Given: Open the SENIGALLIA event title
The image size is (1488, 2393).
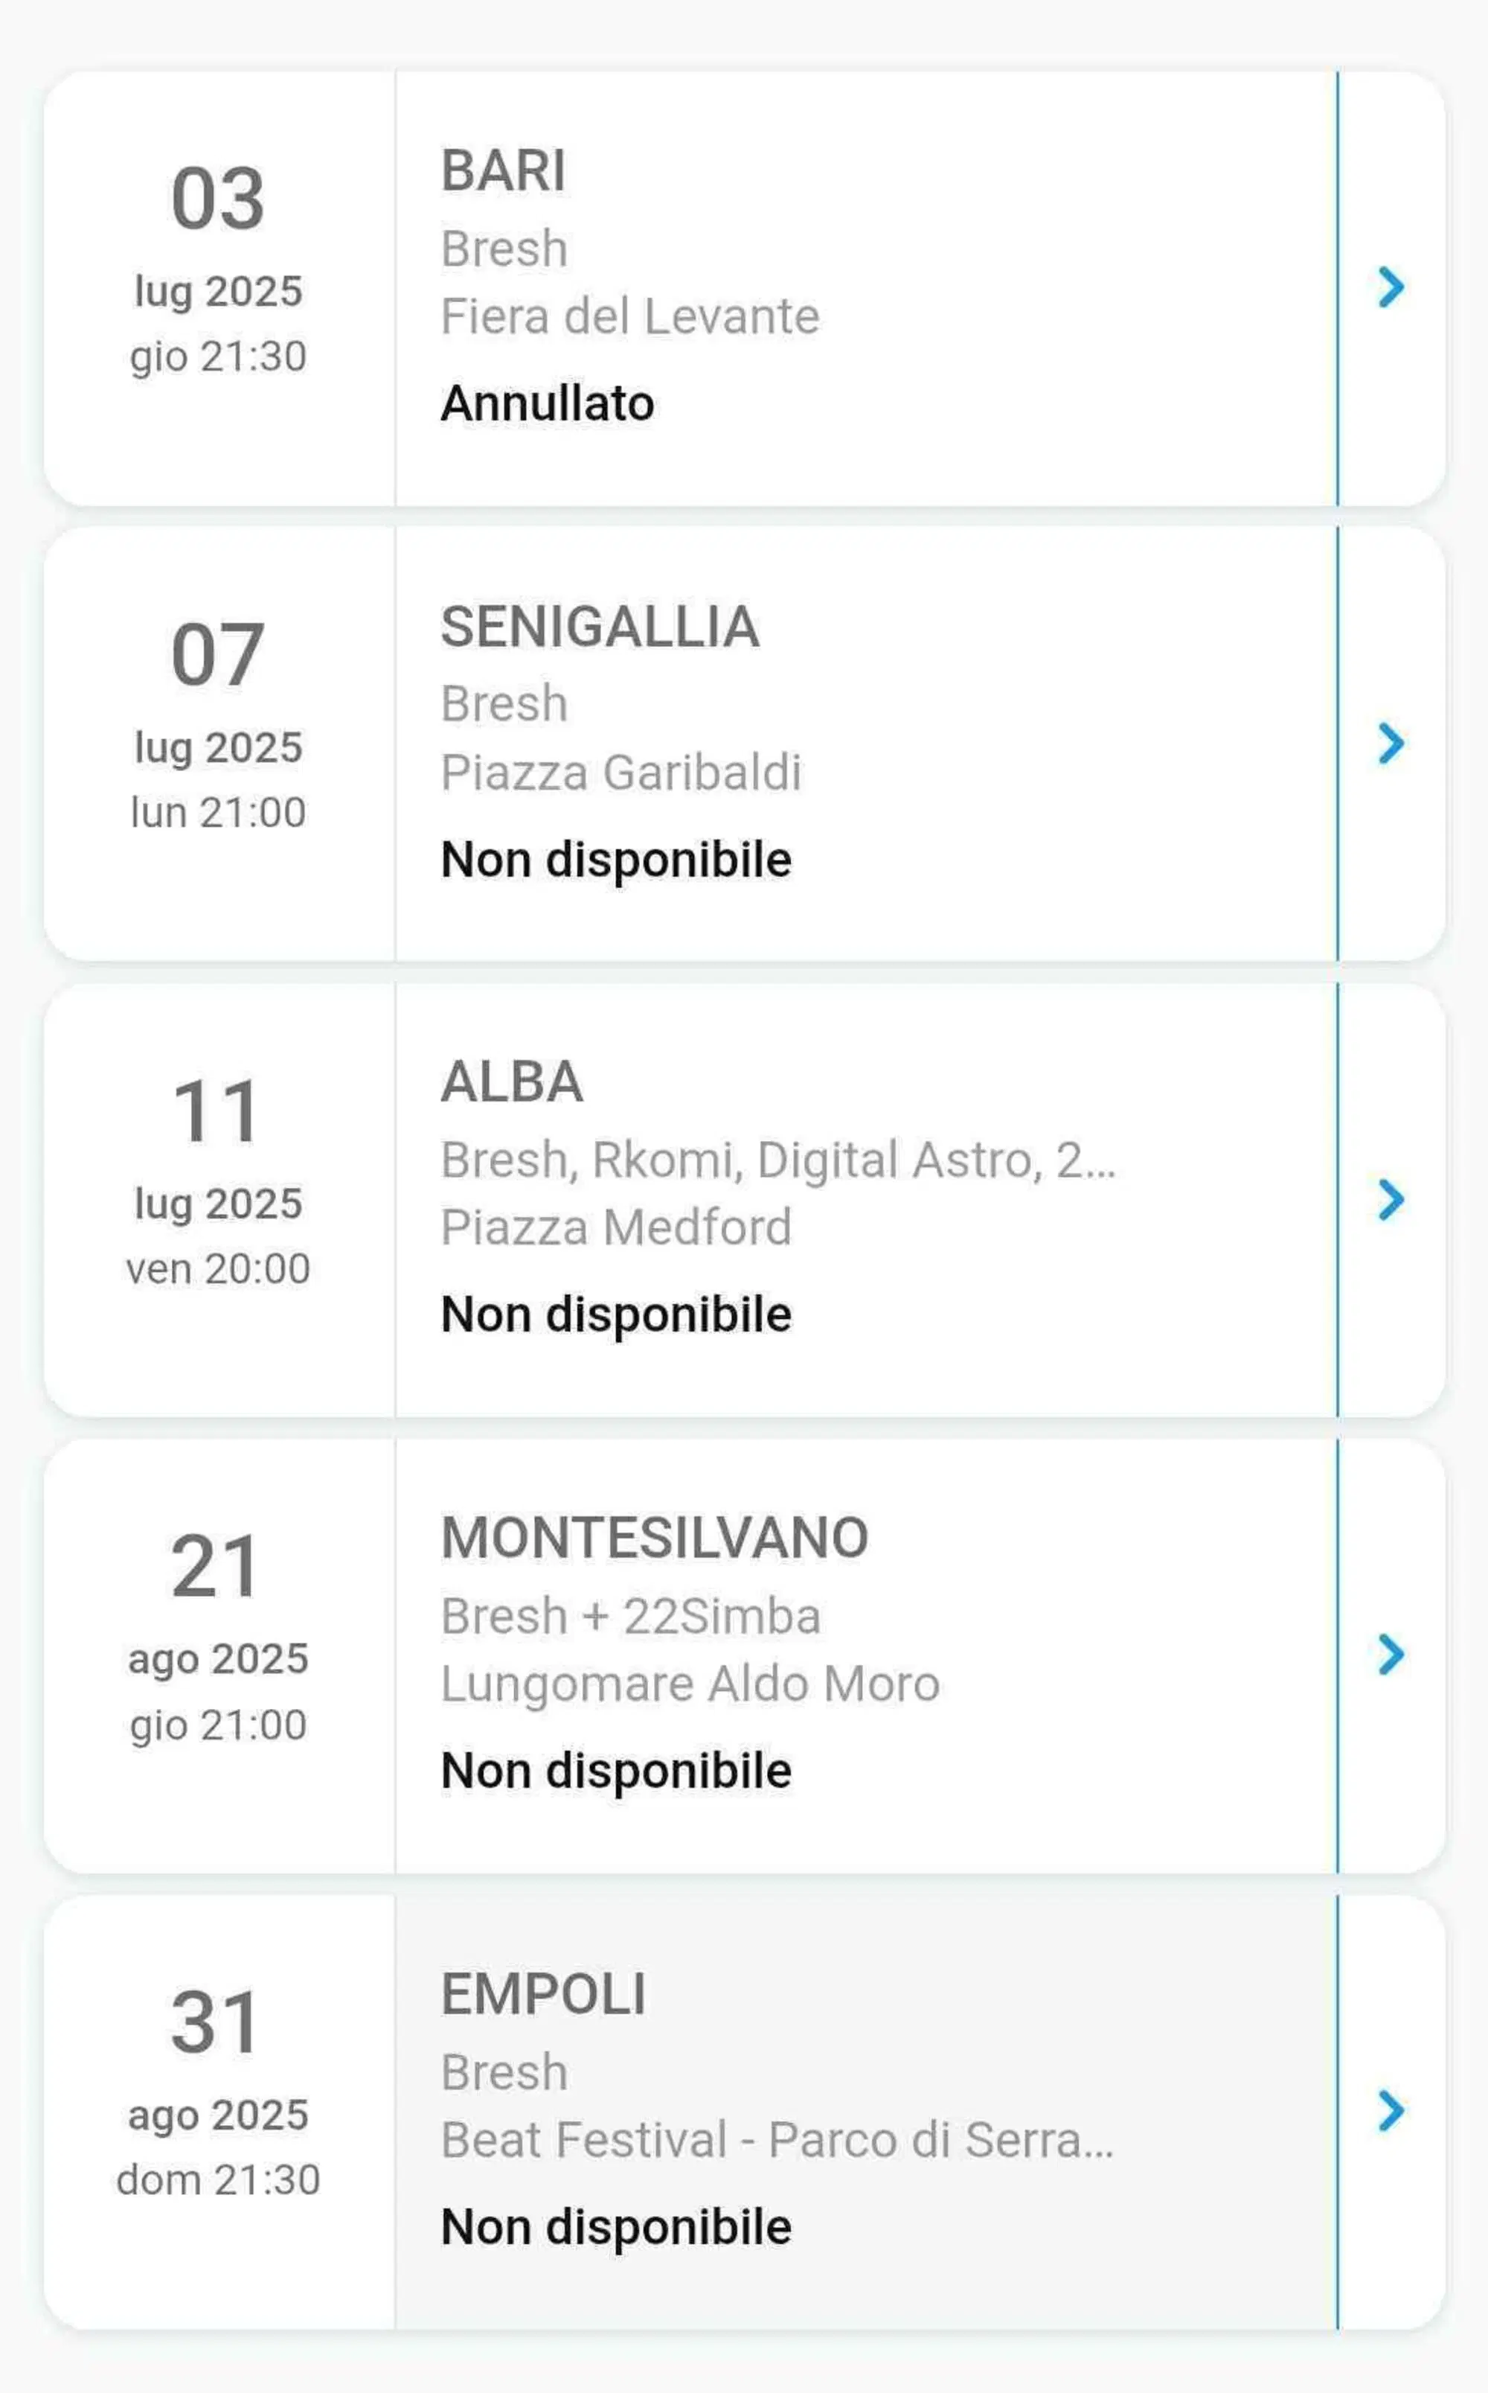Looking at the screenshot, I should pos(600,627).
